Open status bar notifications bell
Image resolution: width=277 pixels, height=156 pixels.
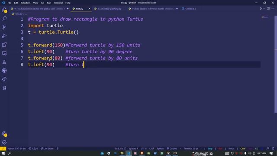pyautogui.click(x=273, y=149)
